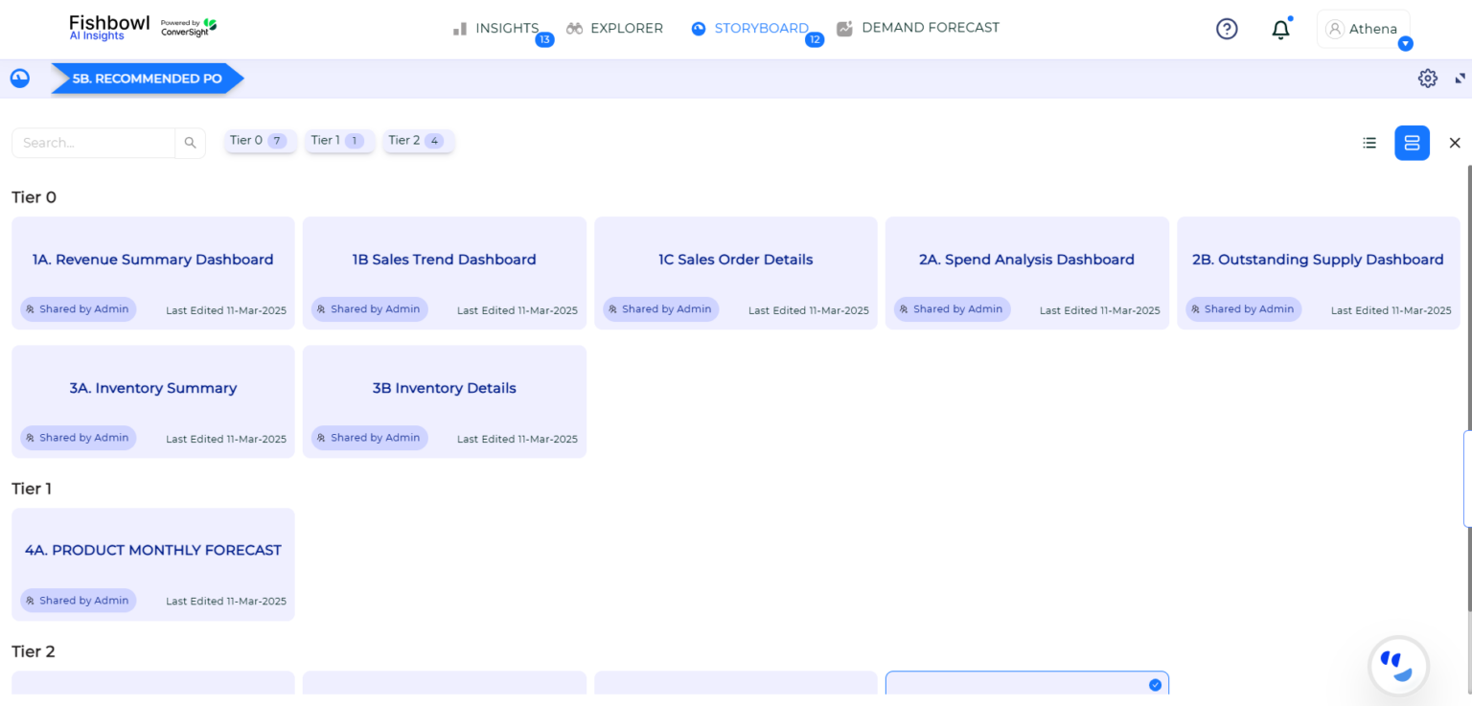This screenshot has height=706, width=1472.
Task: Open the Athena chat assistant bubble
Action: 1398,665
